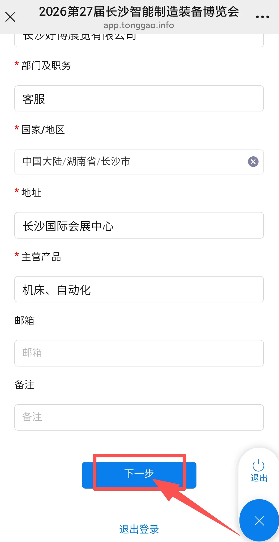Tap the partially visible company name field

(139, 40)
